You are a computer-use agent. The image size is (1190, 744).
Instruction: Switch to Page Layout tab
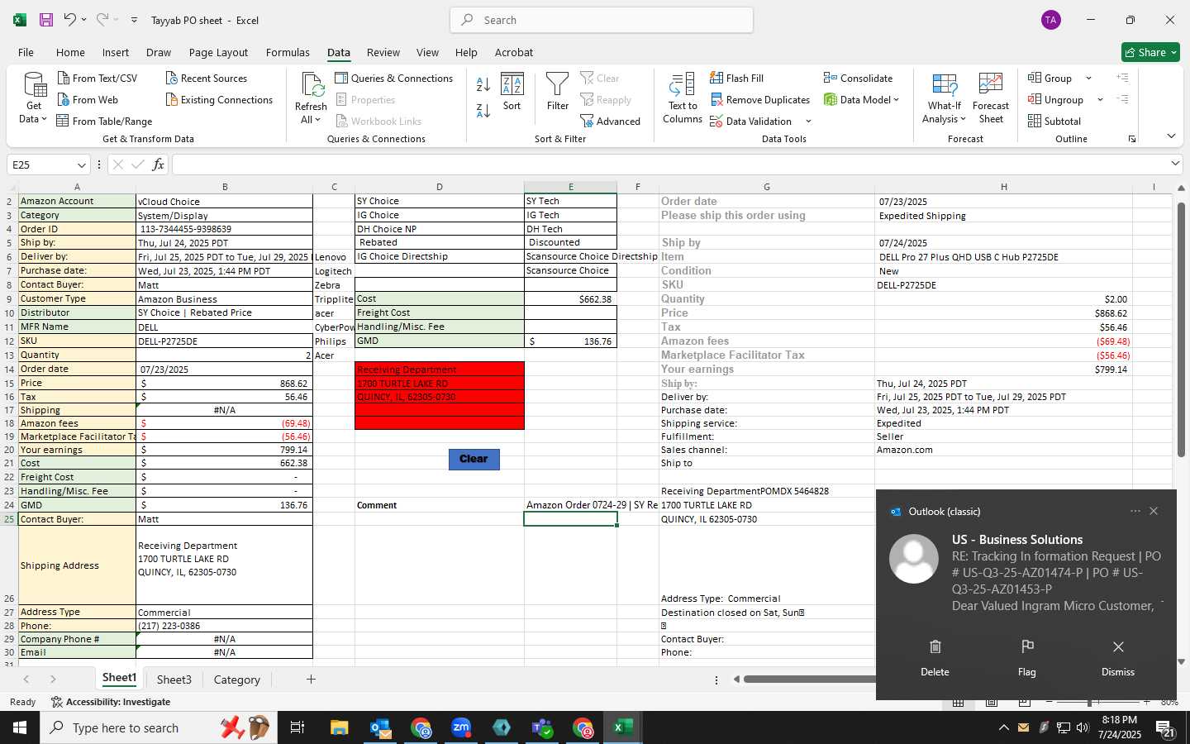[x=218, y=52]
